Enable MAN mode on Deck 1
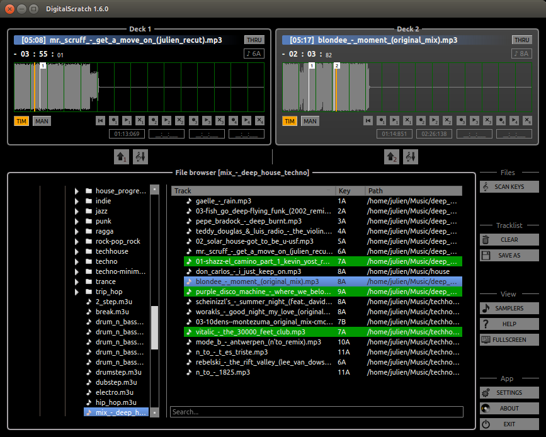The width and height of the screenshot is (546, 437). pyautogui.click(x=42, y=121)
